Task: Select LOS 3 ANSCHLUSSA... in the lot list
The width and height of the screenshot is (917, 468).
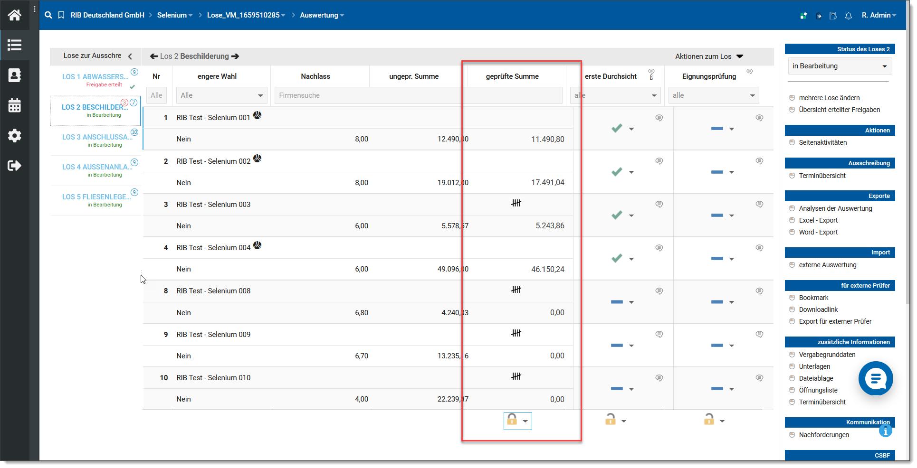Action: 97,137
